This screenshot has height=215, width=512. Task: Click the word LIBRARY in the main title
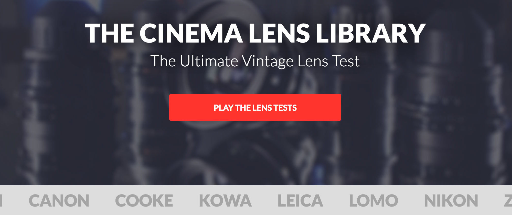click(370, 33)
